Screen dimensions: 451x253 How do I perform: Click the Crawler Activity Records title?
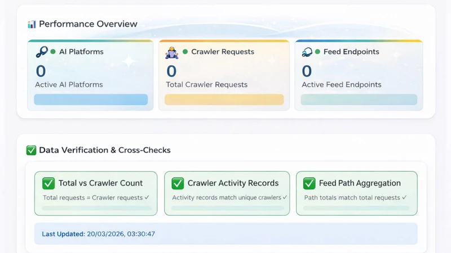tap(233, 183)
